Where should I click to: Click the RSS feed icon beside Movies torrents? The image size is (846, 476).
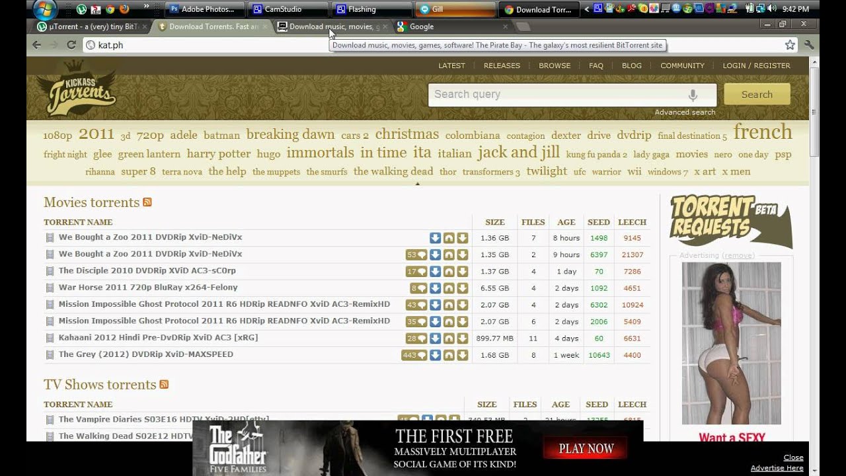(x=147, y=202)
